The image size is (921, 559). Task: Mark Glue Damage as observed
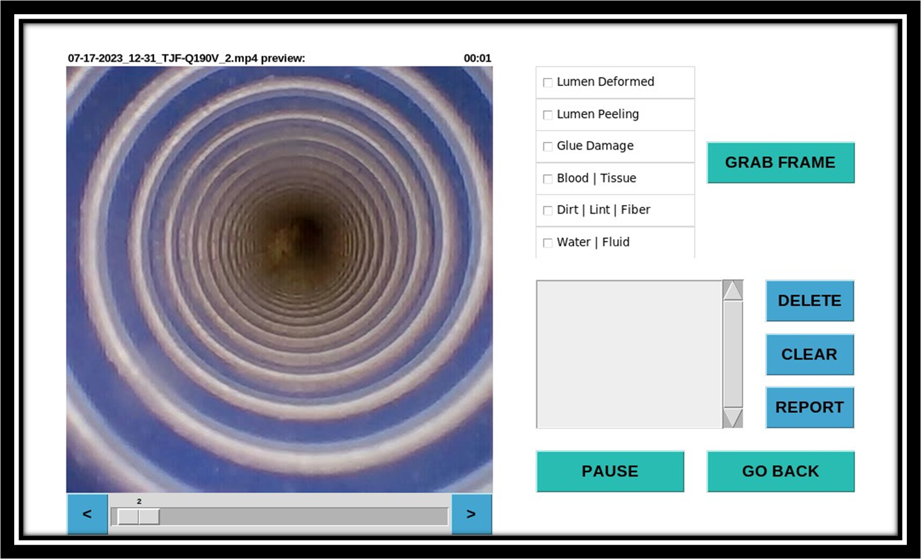547,146
